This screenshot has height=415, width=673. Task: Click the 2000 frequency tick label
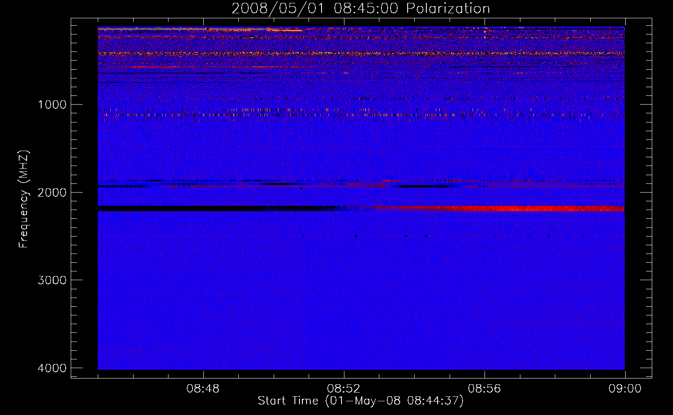tap(52, 192)
